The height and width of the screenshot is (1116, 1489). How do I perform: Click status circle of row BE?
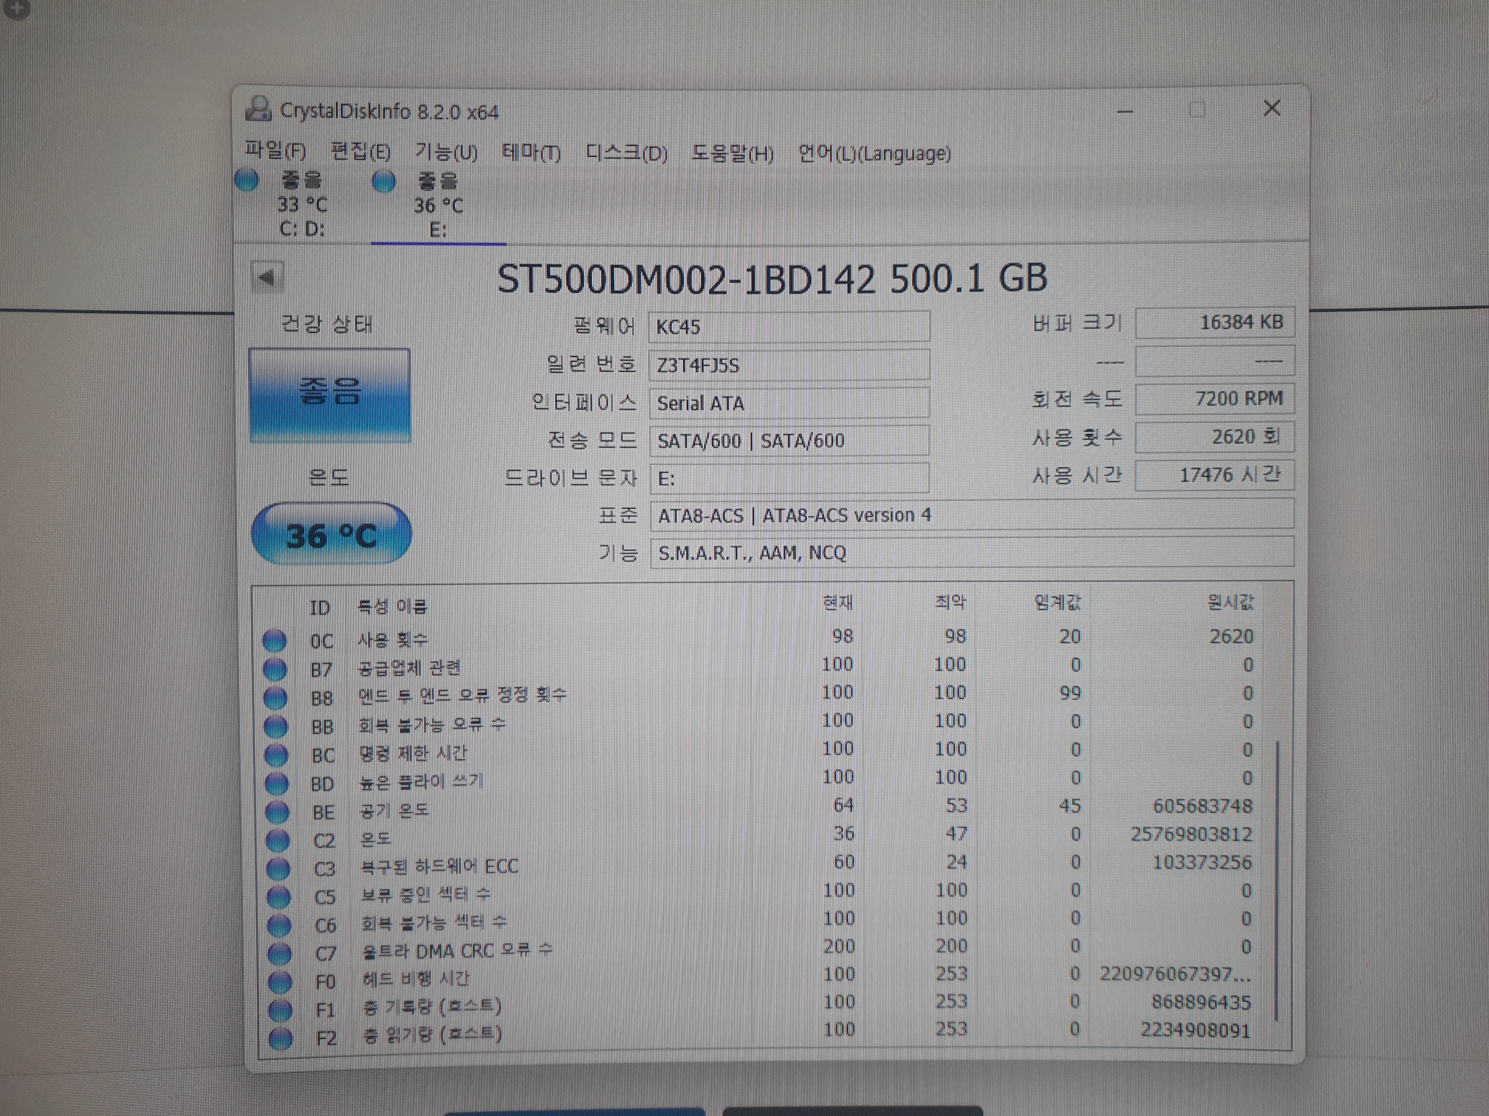(277, 812)
